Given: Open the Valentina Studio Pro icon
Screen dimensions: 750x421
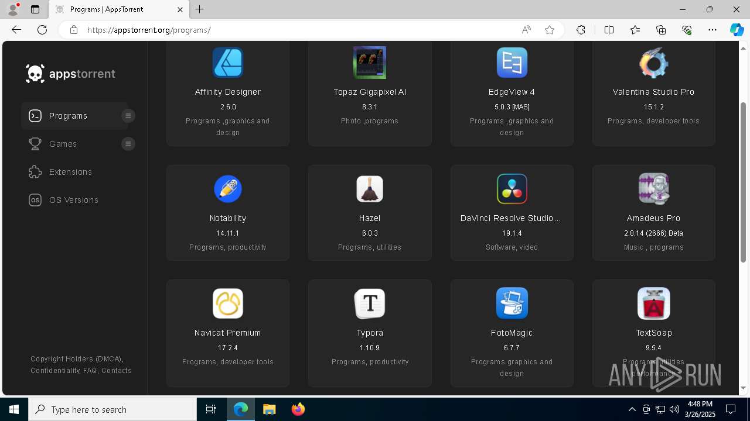Looking at the screenshot, I should (x=653, y=63).
